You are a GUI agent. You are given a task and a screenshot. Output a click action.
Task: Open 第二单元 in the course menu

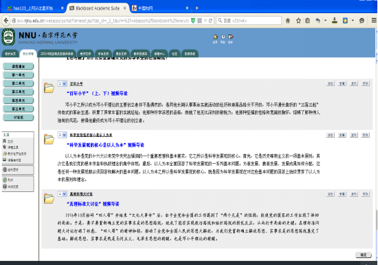click(19, 83)
